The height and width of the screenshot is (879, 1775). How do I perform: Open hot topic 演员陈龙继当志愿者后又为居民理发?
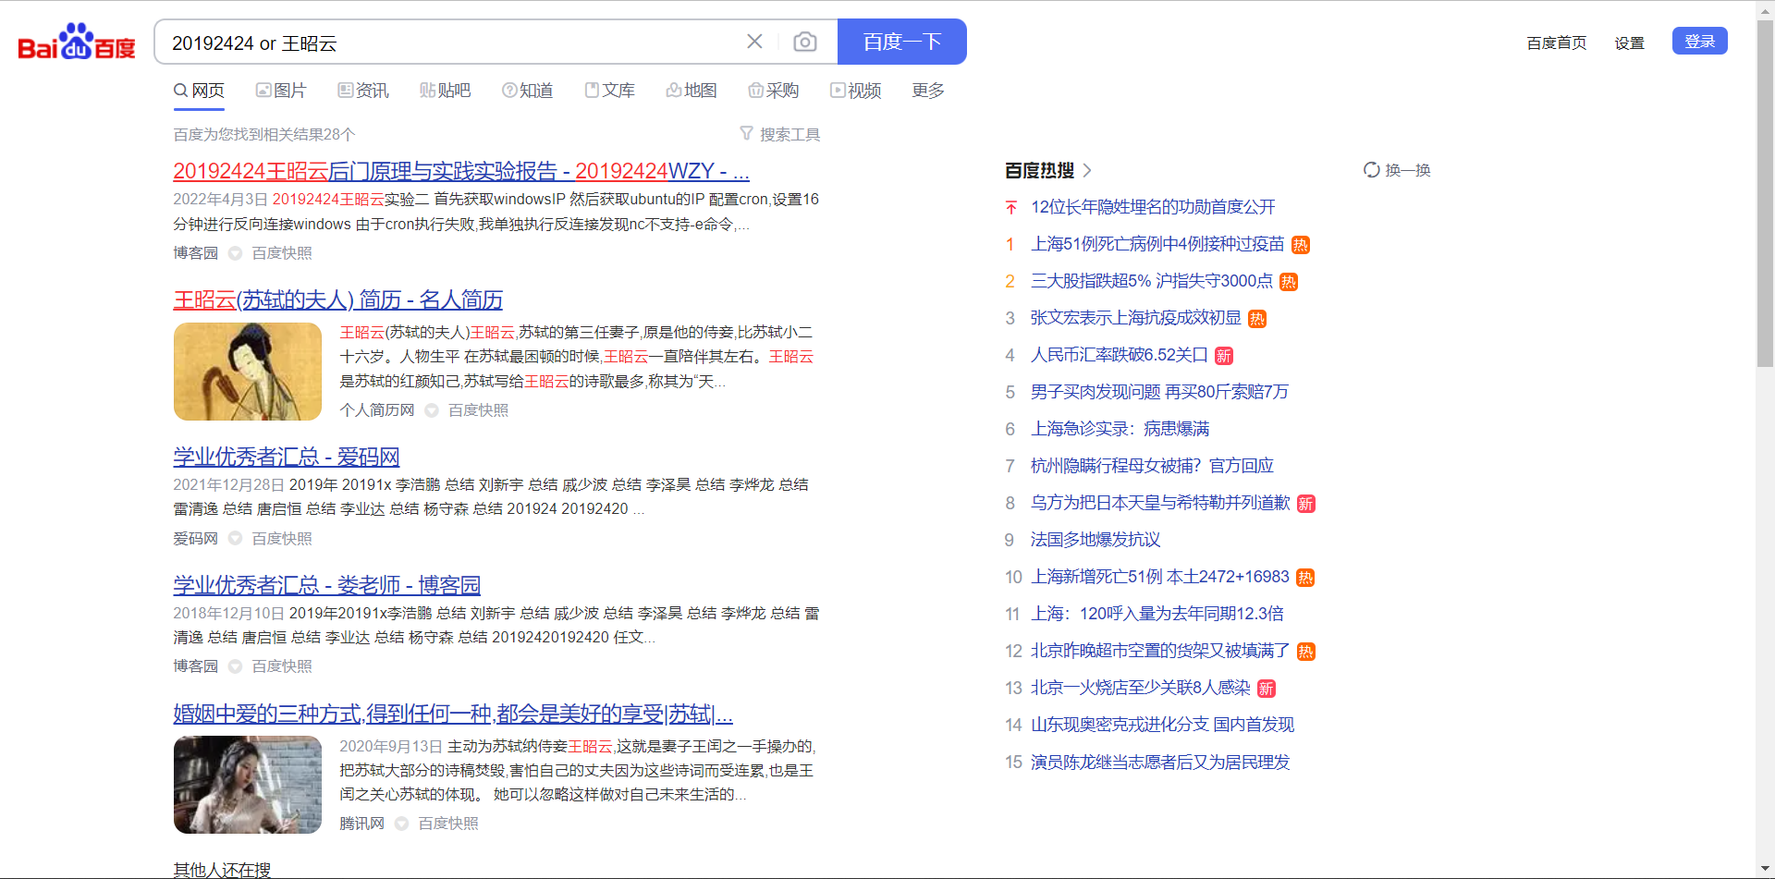click(1160, 763)
